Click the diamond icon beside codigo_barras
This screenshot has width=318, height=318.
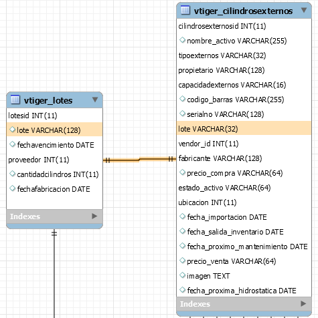tap(182, 99)
